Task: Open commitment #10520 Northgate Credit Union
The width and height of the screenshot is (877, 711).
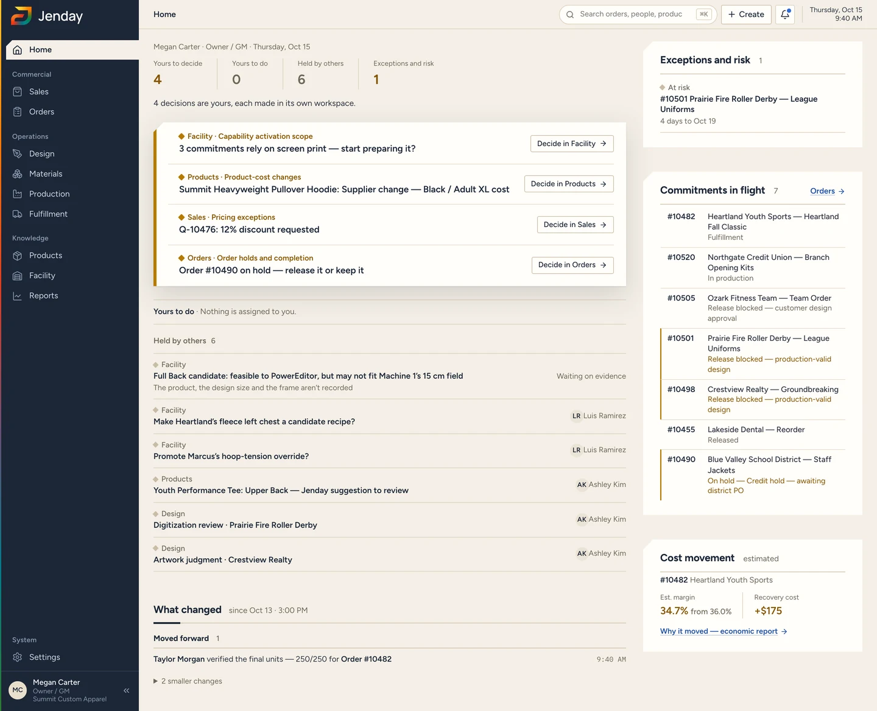Action: click(x=753, y=268)
